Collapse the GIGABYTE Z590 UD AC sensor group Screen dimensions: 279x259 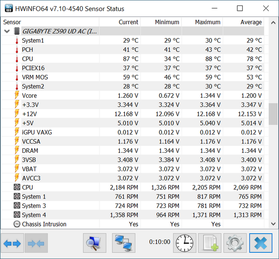tap(7, 31)
